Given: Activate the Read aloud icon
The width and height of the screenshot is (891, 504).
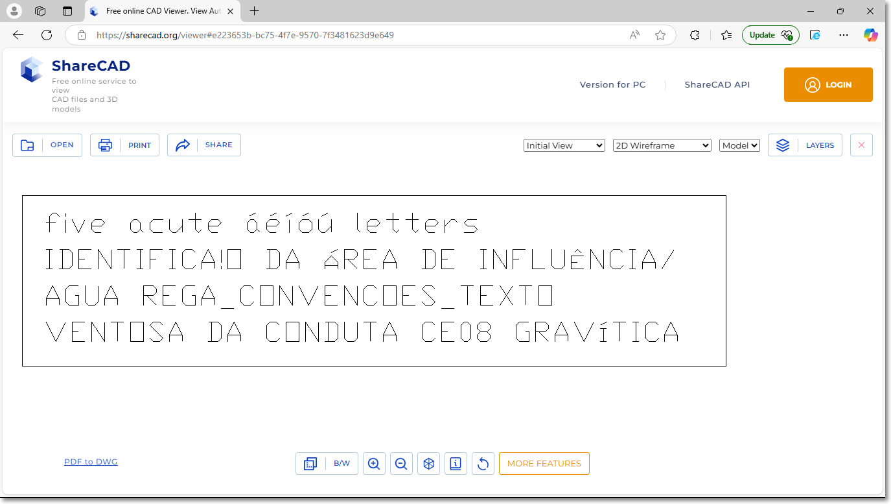Looking at the screenshot, I should click(x=635, y=35).
